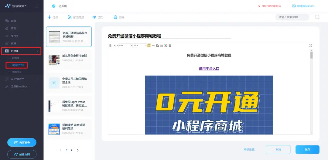Click the Bold formatting icon in editor
This screenshot has height=160, width=328.
pyautogui.click(x=111, y=46)
